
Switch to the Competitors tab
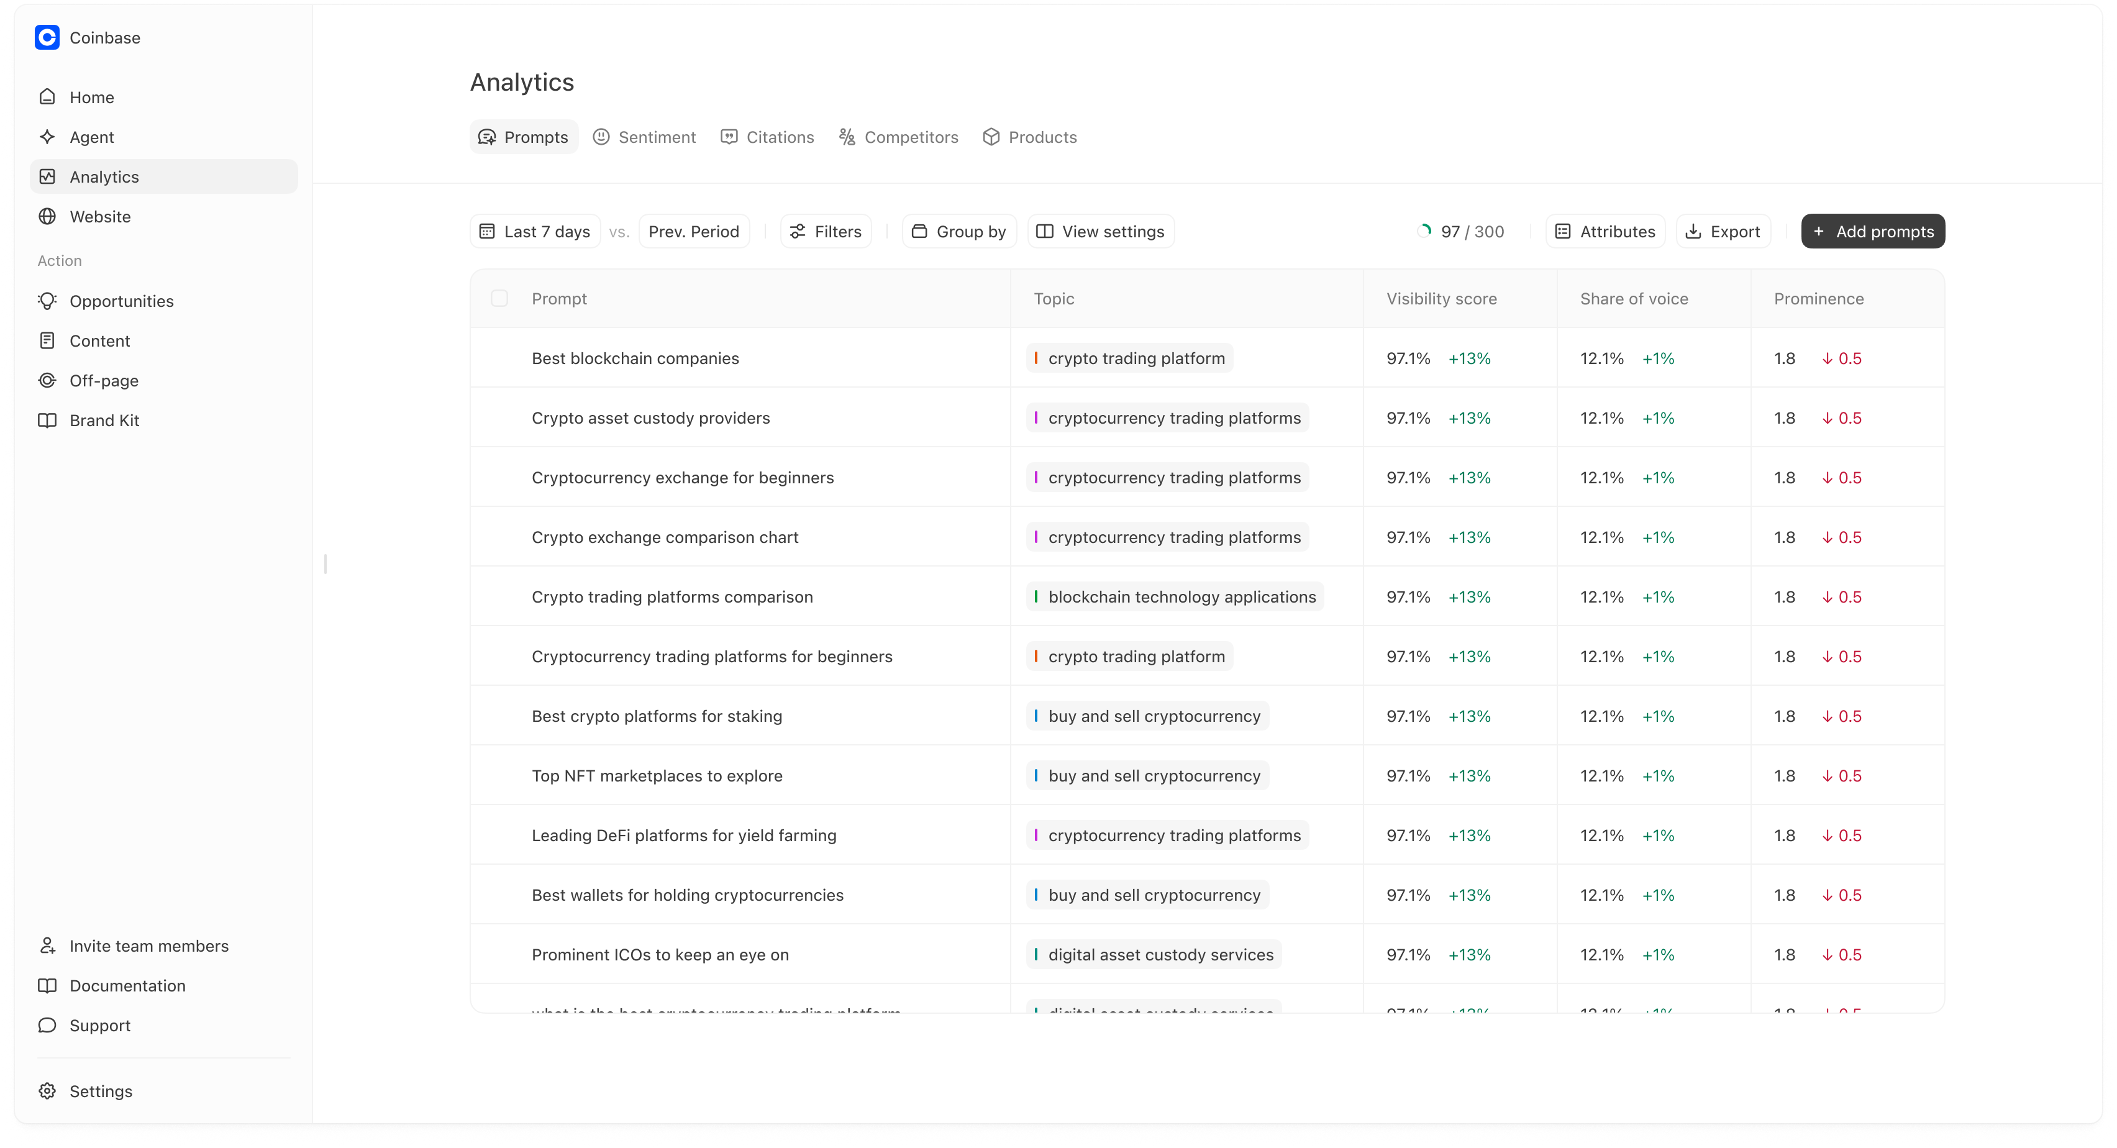[x=898, y=137]
